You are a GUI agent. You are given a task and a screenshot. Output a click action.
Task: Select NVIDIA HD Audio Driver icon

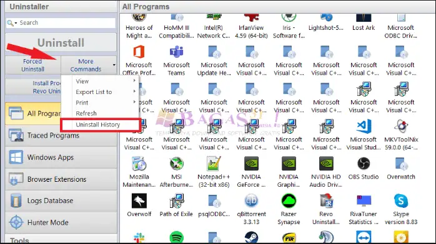pyautogui.click(x=326, y=164)
